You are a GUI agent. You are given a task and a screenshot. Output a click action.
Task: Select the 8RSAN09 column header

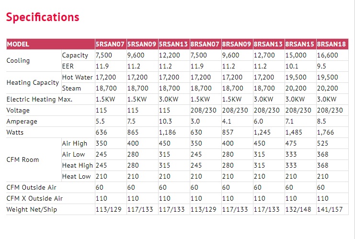point(237,44)
